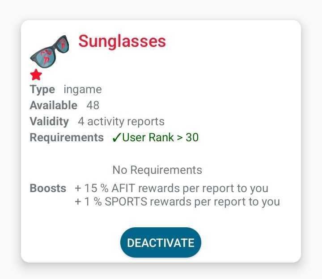Screen dimensions: 322x279
Task: Click the DEACTIVATE button
Action: point(161,242)
